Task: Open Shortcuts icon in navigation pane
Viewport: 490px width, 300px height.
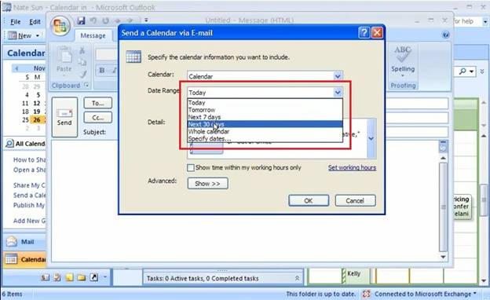Action: coord(93,277)
